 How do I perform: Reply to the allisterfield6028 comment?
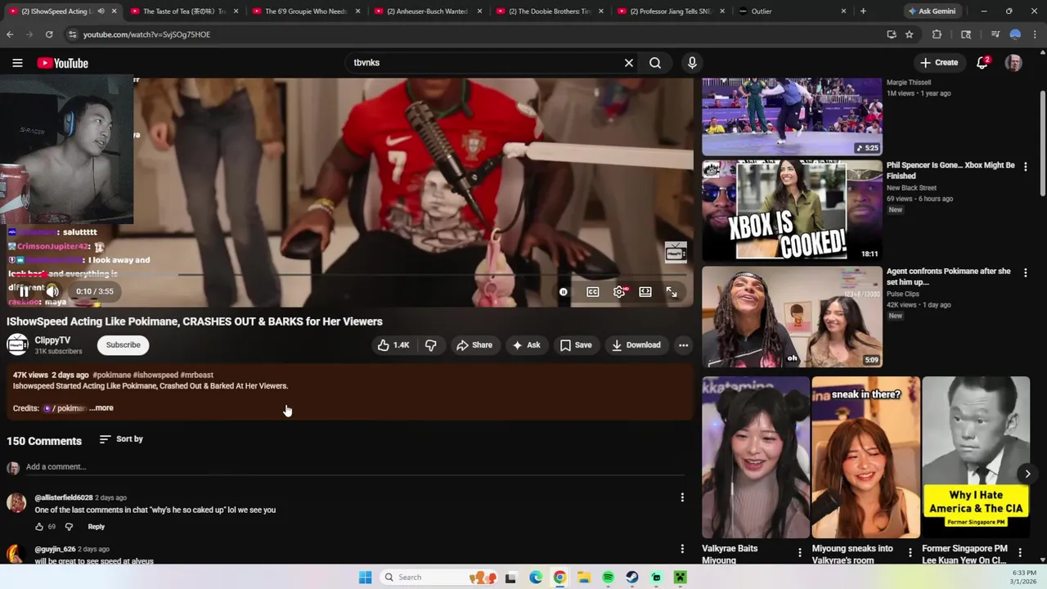[x=96, y=527]
